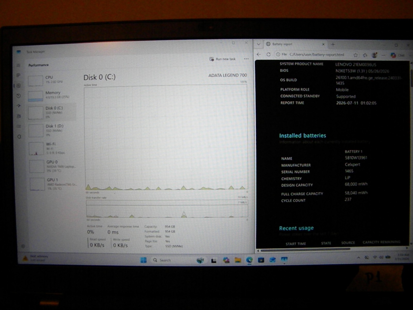This screenshot has height=310, width=413.
Task: Select Disk 1 (D:) in performance list
Action: (52, 130)
